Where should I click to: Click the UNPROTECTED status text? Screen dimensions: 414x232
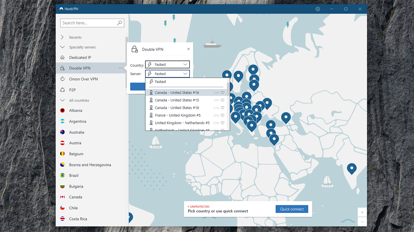(x=200, y=207)
